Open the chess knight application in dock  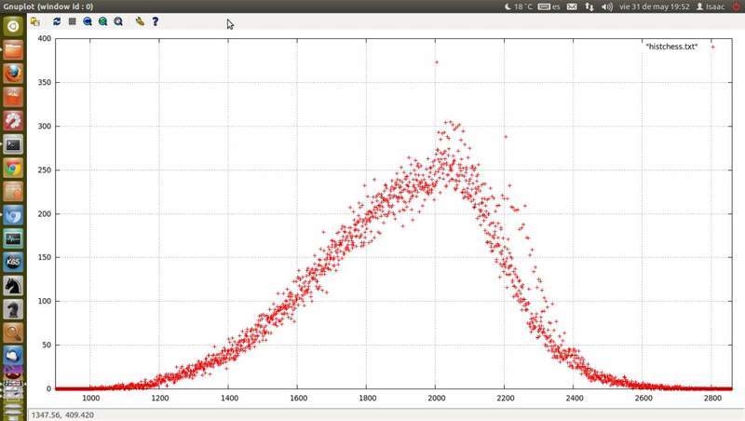pos(13,286)
